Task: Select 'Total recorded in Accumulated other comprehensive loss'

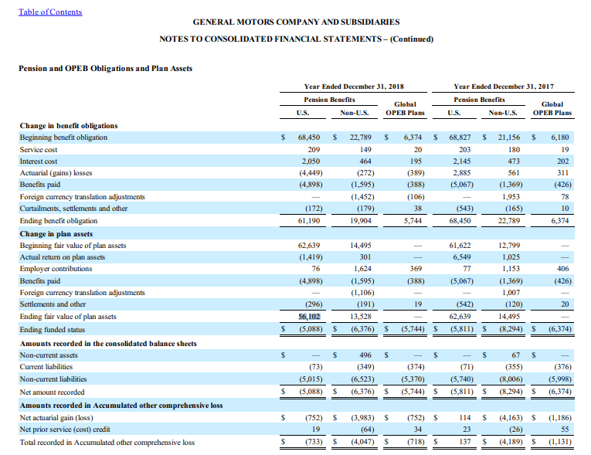Action: tap(107, 443)
